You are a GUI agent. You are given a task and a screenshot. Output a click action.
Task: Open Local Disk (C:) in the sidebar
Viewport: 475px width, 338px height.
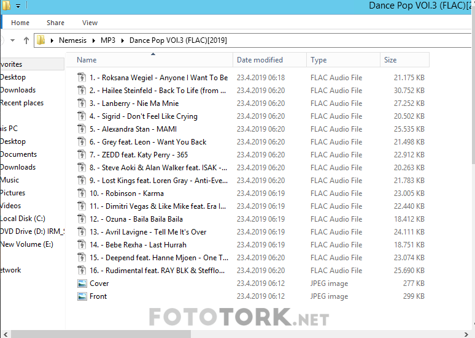tap(23, 218)
